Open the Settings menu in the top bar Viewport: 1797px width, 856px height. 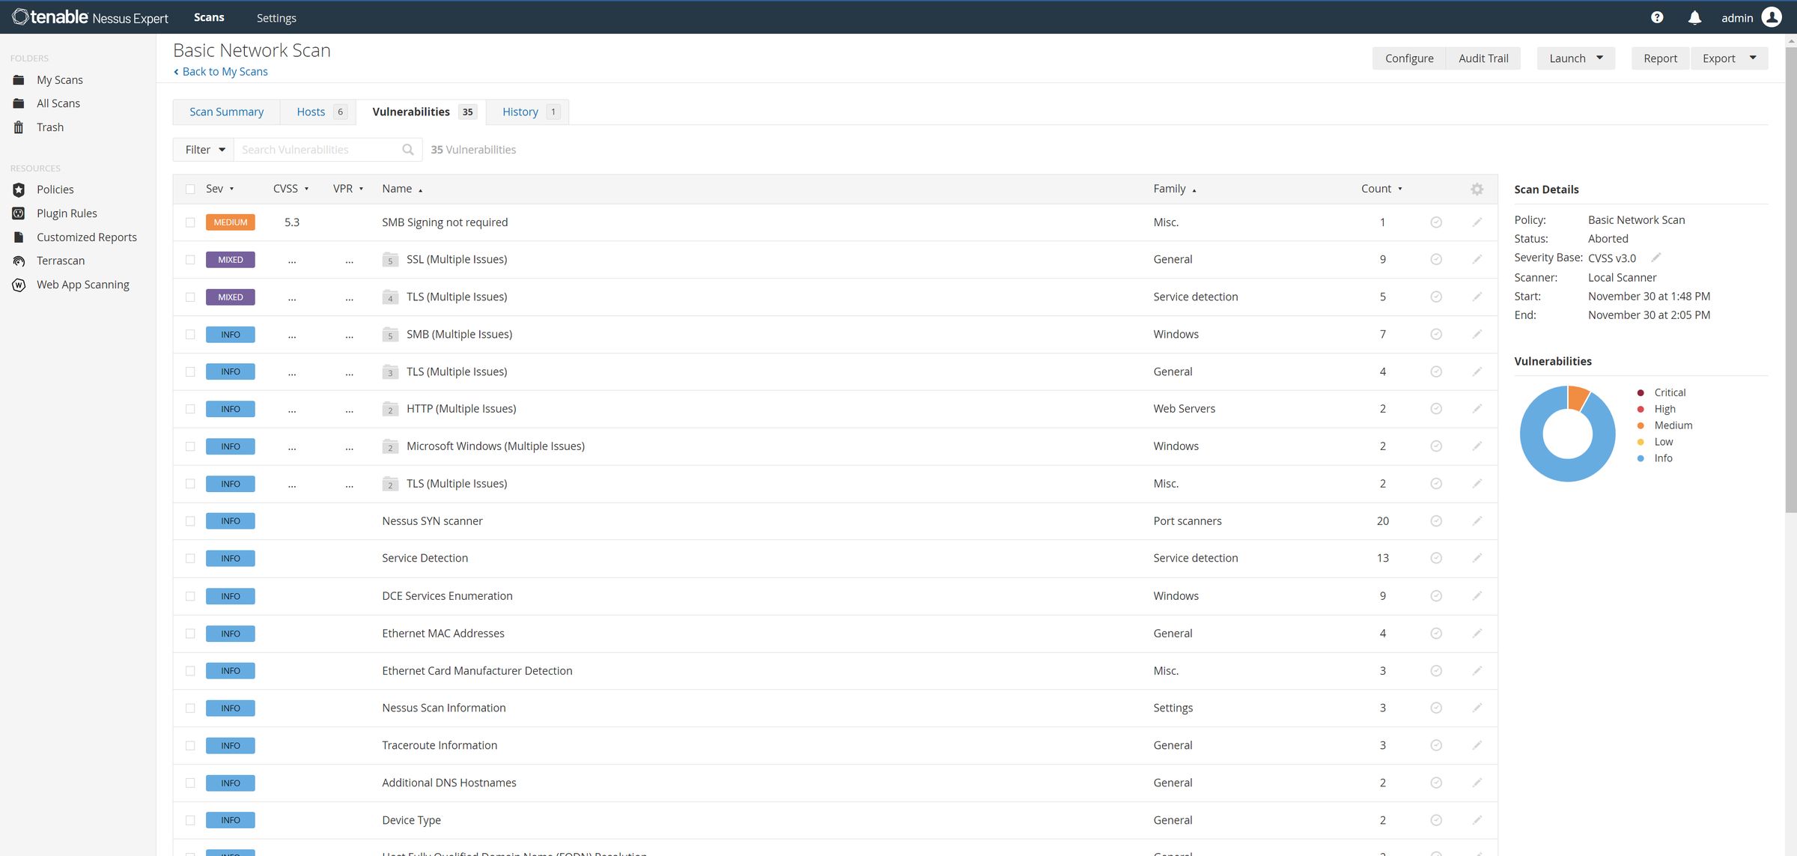(276, 17)
